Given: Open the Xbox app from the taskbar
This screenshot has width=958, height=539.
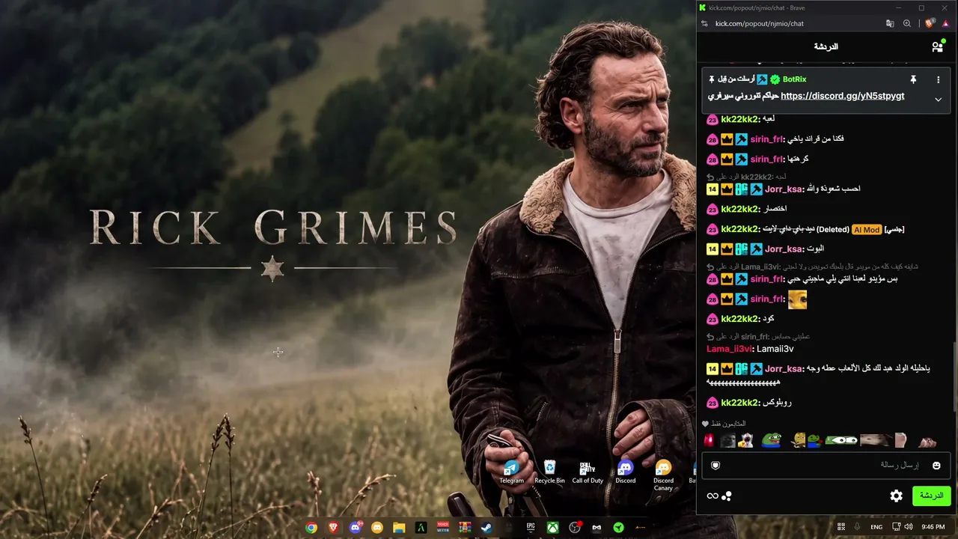Looking at the screenshot, I should click(x=552, y=528).
